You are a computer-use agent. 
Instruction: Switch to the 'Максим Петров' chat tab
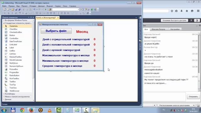(x=158, y=29)
